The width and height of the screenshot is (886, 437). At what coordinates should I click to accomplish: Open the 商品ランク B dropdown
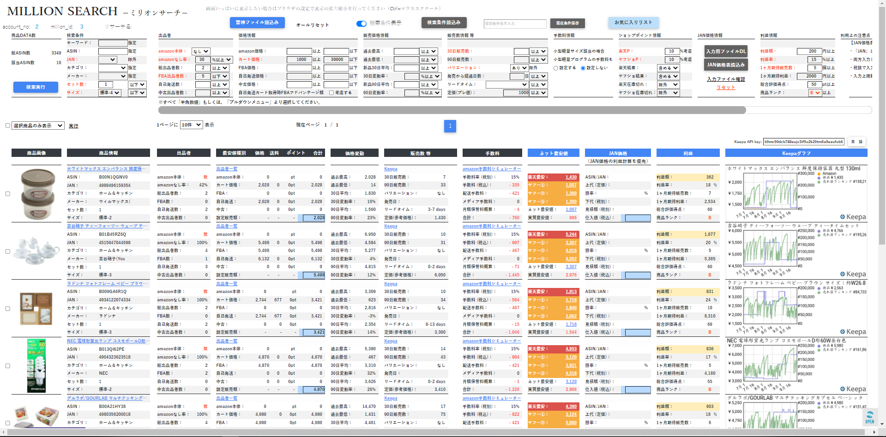pos(815,93)
